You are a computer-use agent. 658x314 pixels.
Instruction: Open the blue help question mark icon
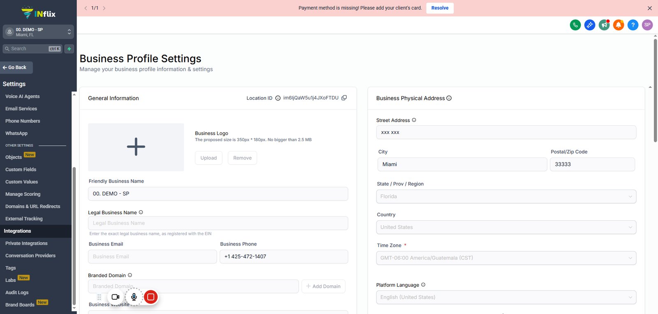633,25
